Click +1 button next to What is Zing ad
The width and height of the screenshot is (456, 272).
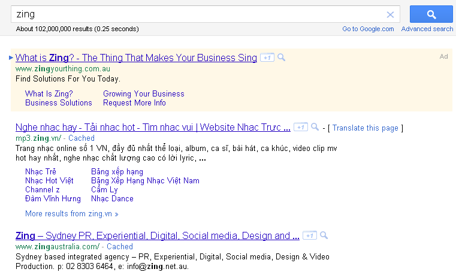(x=267, y=58)
